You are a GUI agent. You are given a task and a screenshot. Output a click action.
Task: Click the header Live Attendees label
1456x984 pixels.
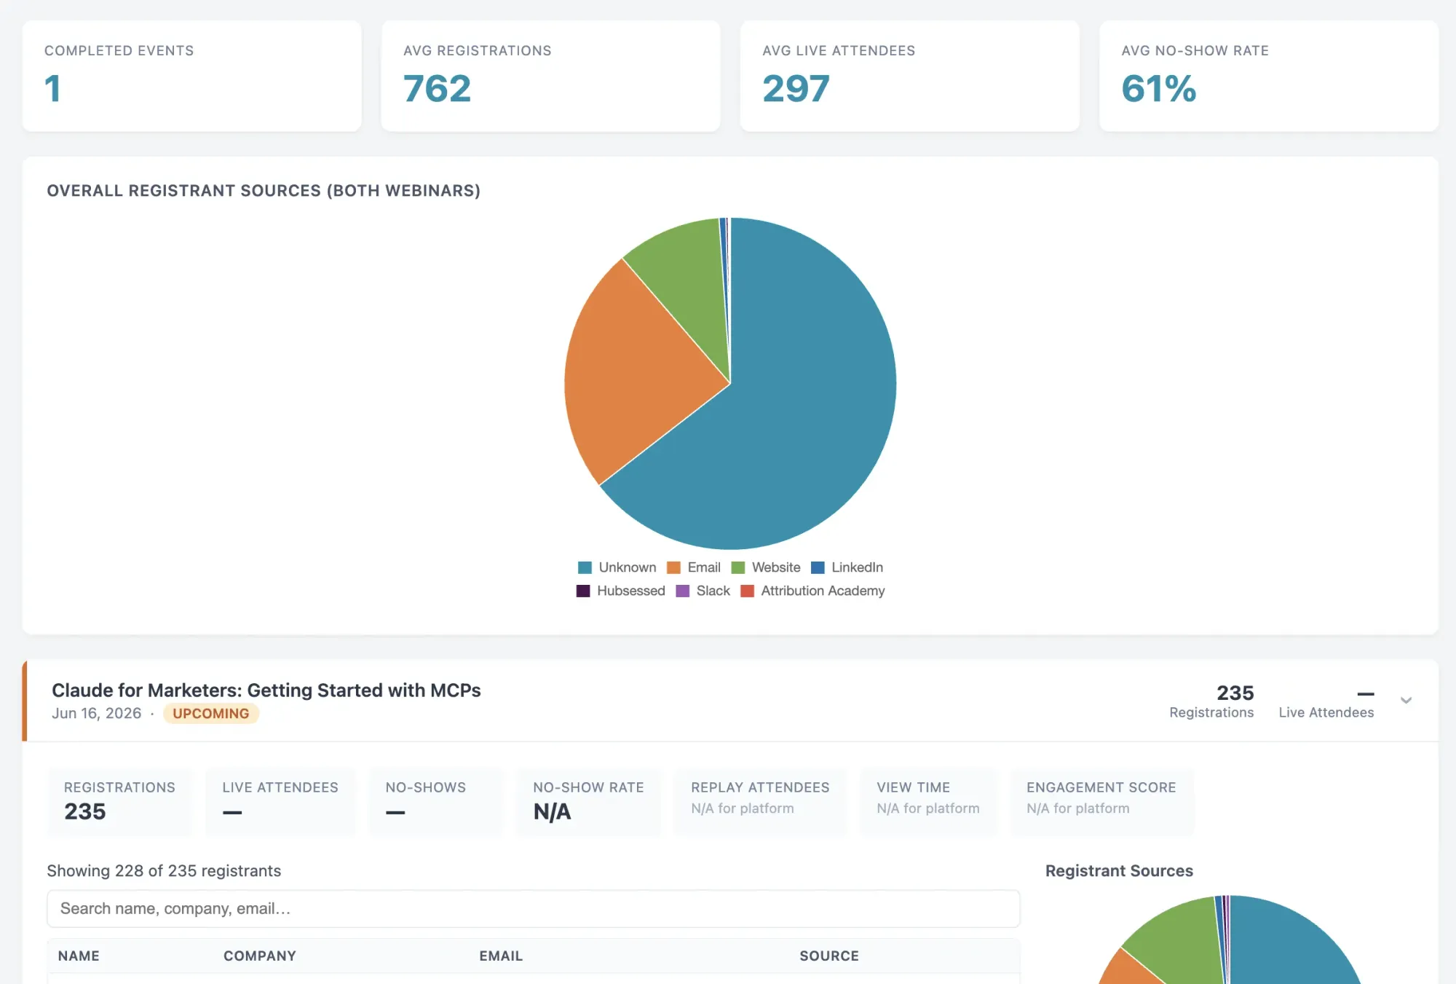(x=1326, y=712)
